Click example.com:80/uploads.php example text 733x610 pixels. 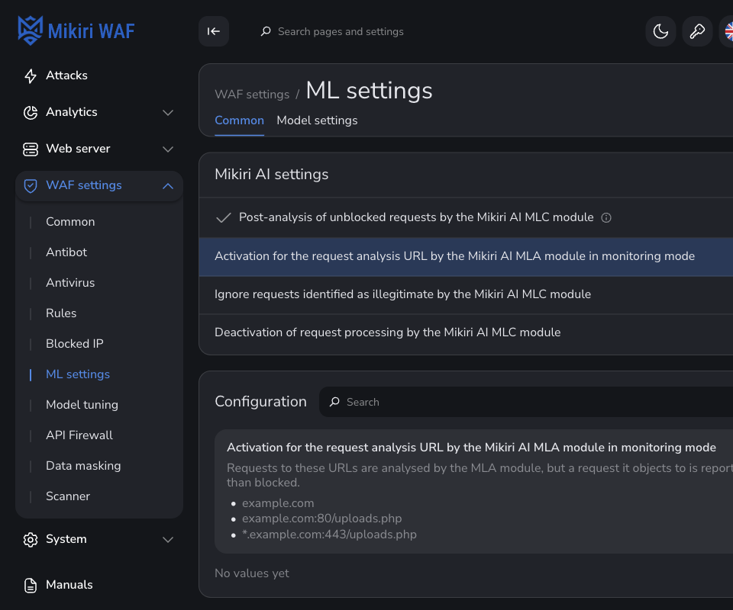[321, 518]
